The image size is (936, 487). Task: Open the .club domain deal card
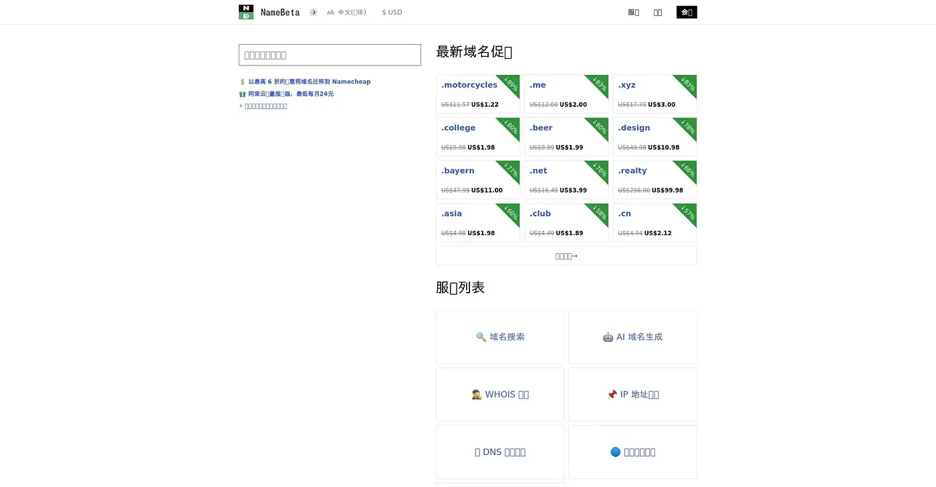[x=566, y=222]
